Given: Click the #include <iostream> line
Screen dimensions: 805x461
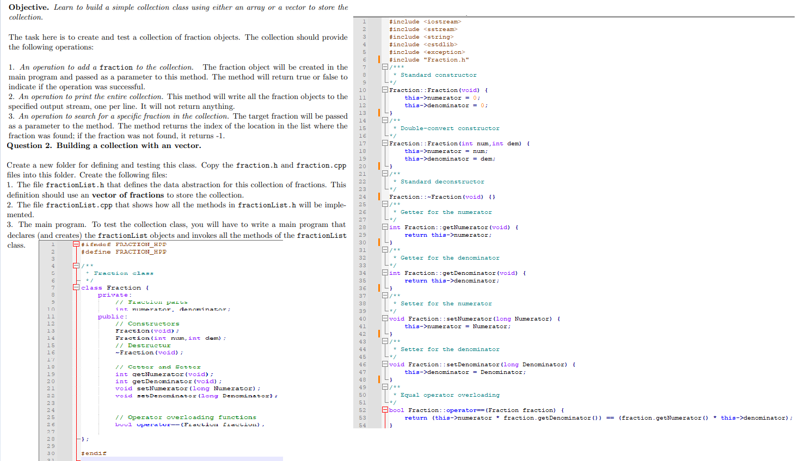Looking at the screenshot, I should click(x=425, y=22).
